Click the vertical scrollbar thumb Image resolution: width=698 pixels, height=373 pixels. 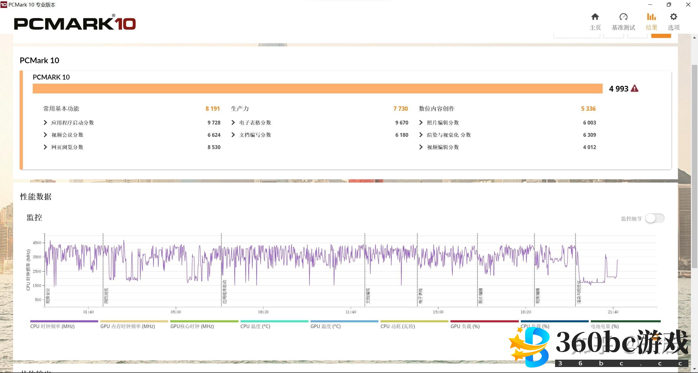[694, 166]
